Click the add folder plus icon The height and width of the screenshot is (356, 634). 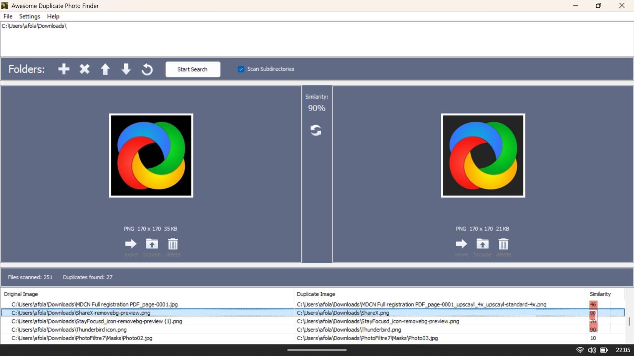point(64,69)
